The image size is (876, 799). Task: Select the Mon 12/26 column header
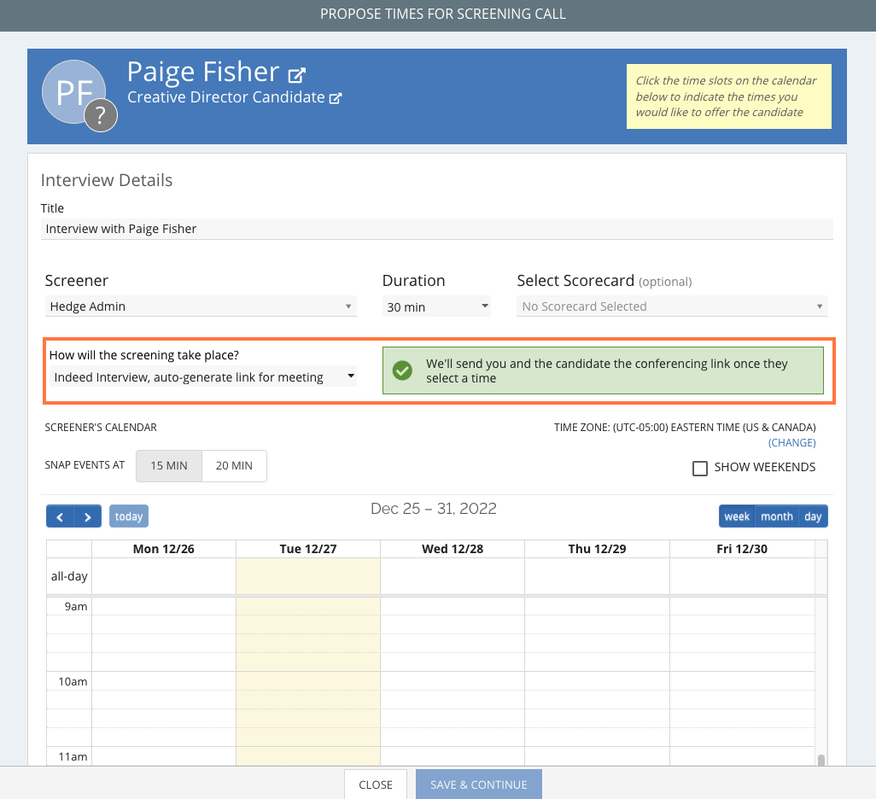[x=164, y=549]
